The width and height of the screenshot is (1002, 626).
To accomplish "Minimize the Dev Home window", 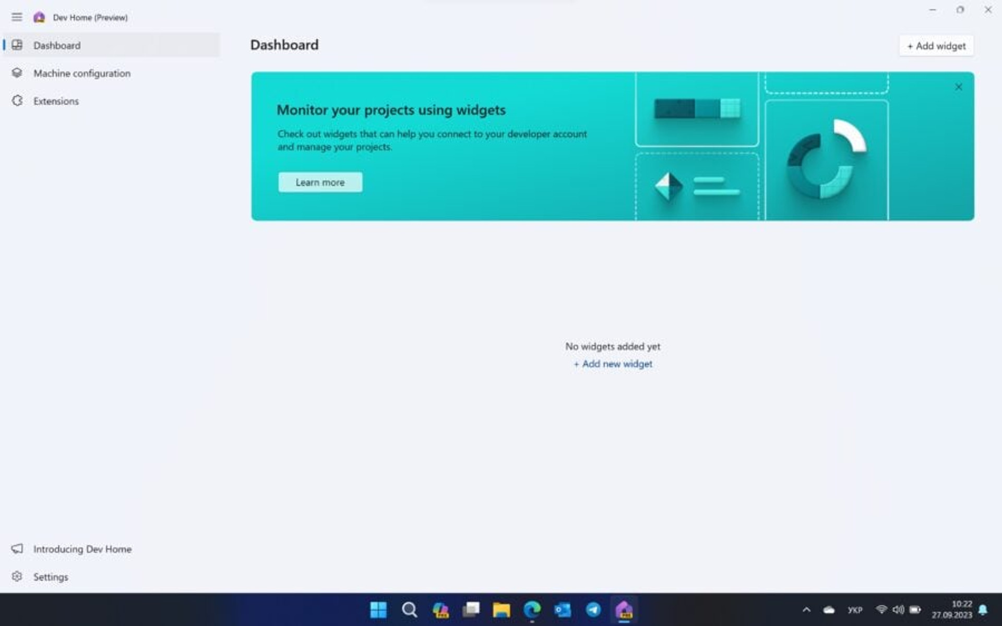I will click(x=933, y=10).
